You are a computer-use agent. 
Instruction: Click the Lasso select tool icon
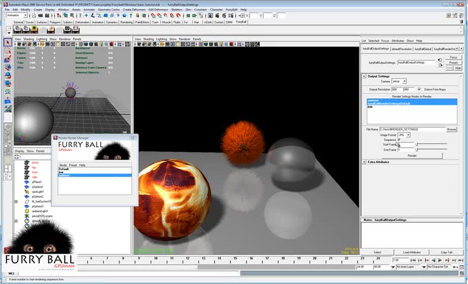(8, 51)
